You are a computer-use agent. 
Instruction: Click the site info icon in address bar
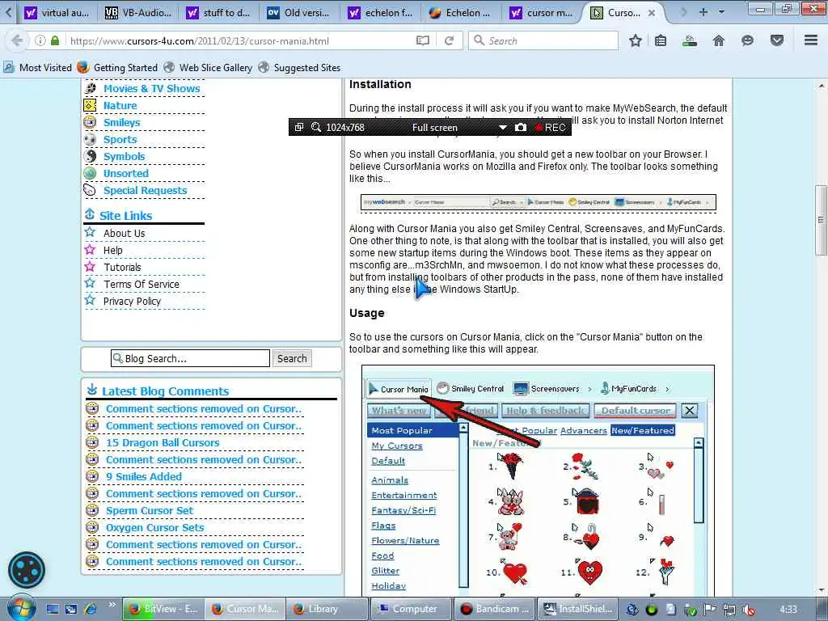pos(40,40)
